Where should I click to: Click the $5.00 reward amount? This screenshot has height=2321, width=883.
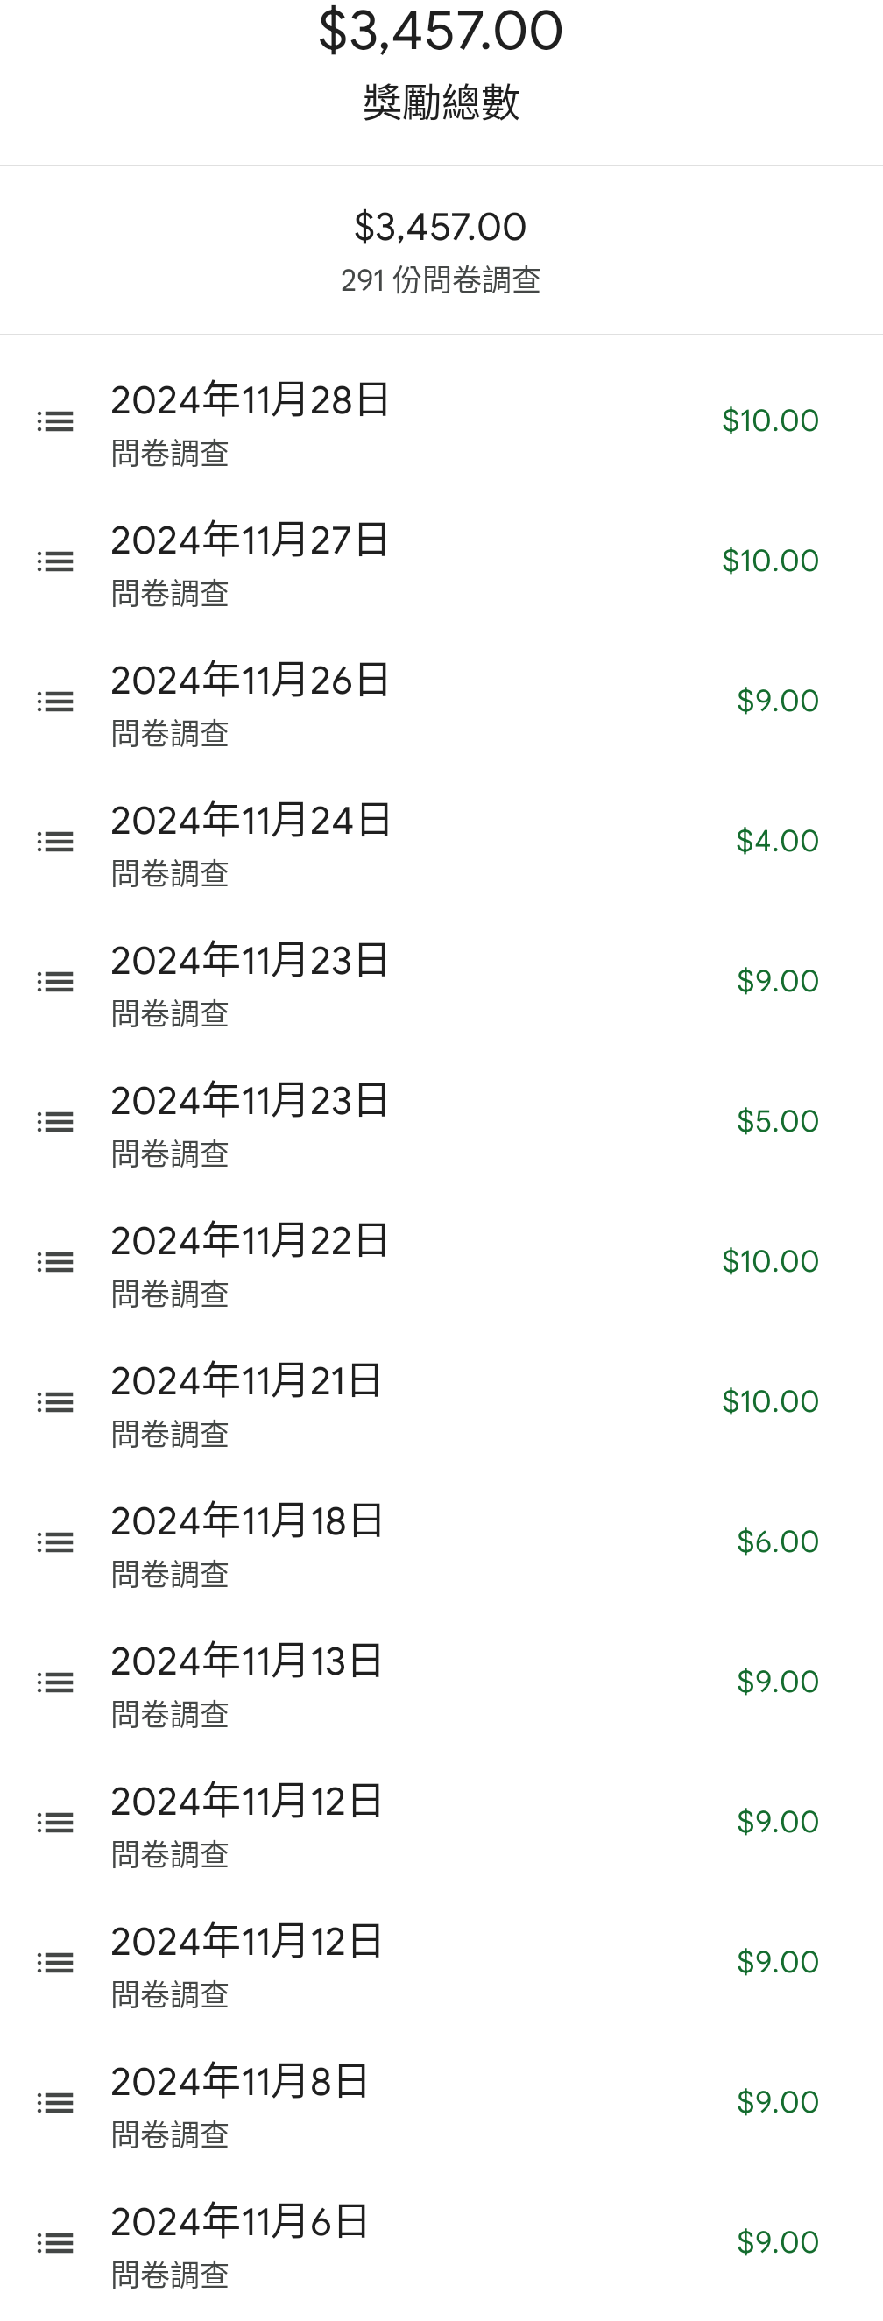(x=777, y=1122)
